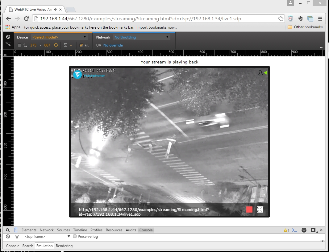Screen dimensions: 329x252
Task: Click the address bar URL
Action: point(140,19)
